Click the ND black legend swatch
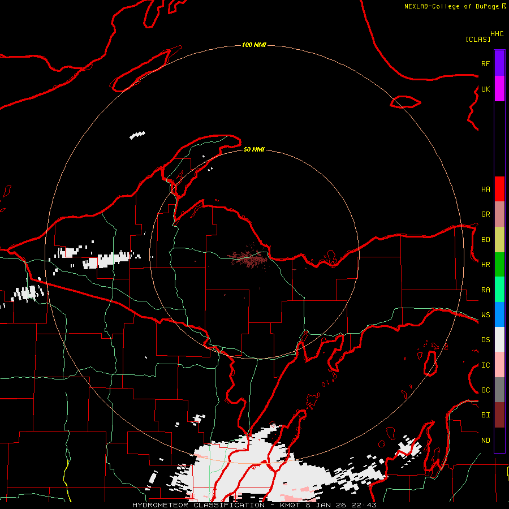 (499, 440)
